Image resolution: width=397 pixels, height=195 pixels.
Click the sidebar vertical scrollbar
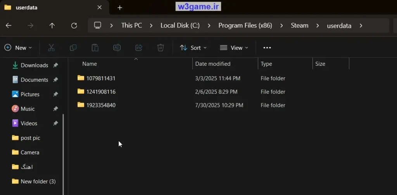(63, 154)
